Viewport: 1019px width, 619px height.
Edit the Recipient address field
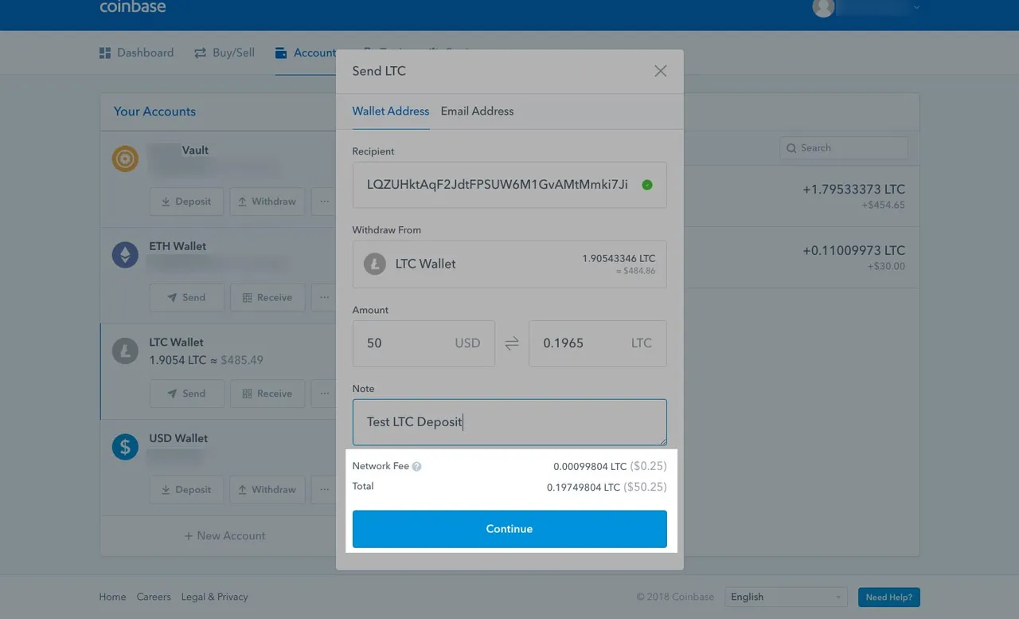[509, 185]
